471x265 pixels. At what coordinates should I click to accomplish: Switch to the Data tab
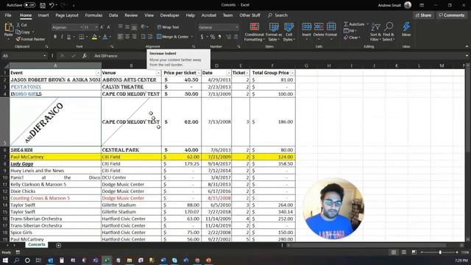[113, 15]
